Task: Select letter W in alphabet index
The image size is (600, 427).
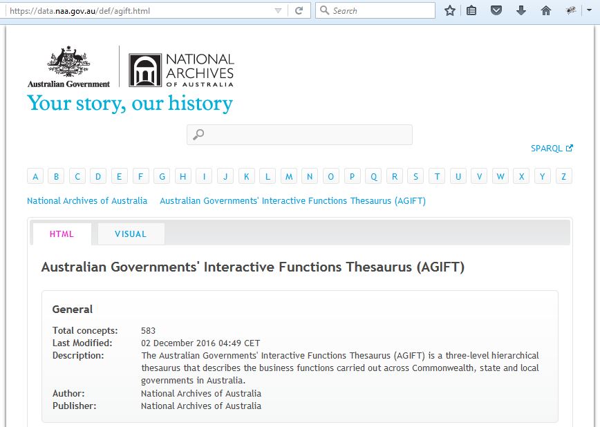Action: tap(500, 176)
